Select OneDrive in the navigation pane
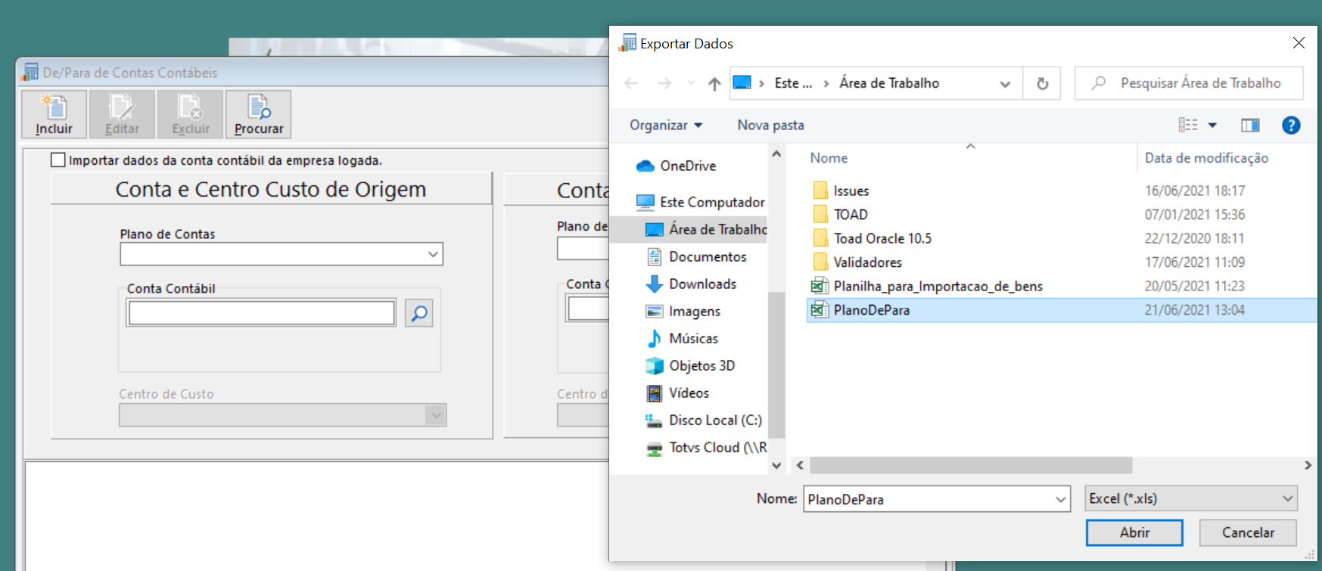Screen dimensions: 1322x571 687,166
